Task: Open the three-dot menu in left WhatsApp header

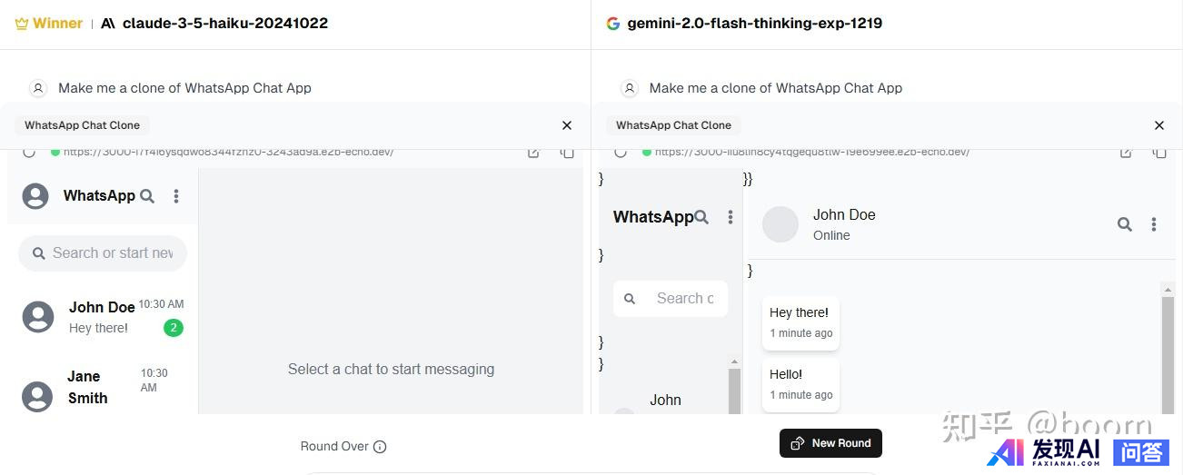Action: pos(176,196)
